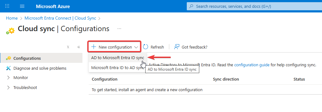Click the Refresh button

pos(153,47)
